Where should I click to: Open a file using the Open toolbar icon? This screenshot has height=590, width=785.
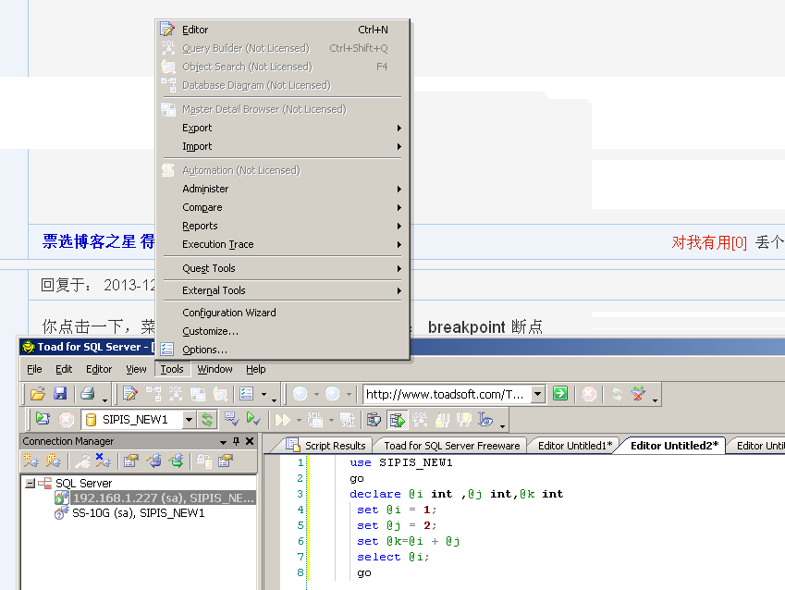pos(37,393)
